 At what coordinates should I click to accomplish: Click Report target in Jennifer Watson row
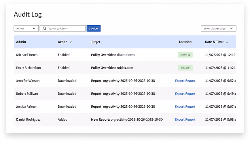click(x=123, y=81)
